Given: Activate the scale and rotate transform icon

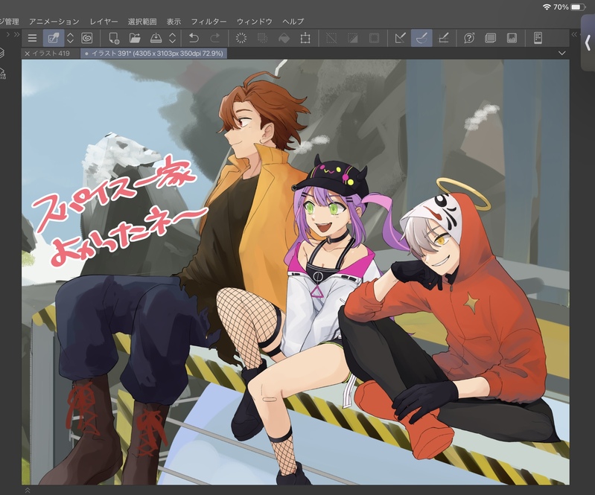Looking at the screenshot, I should tap(305, 38).
